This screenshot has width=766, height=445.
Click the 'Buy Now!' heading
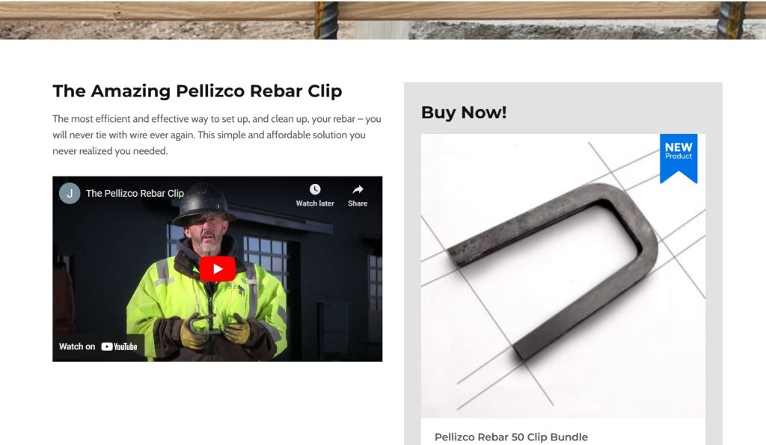tap(464, 112)
